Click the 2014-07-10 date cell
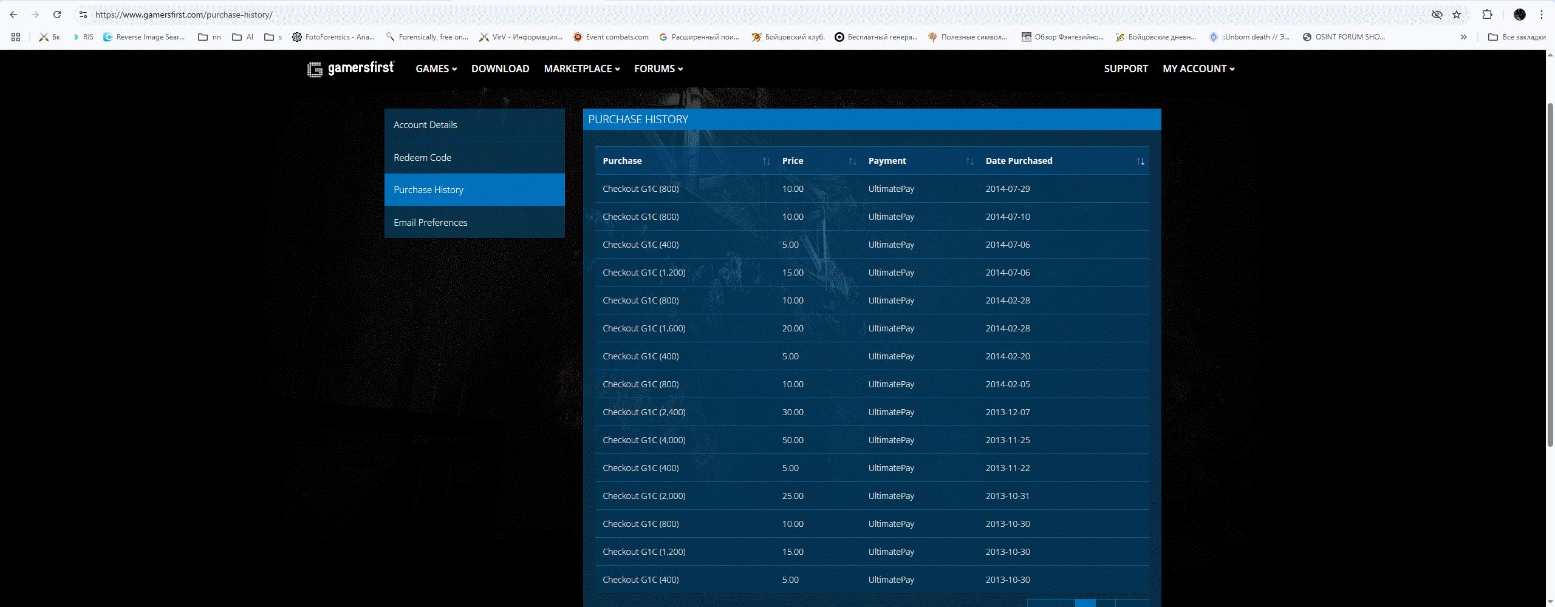The height and width of the screenshot is (607, 1555). click(1008, 217)
